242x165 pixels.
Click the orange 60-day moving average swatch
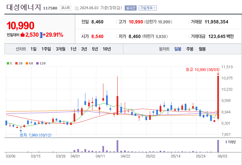(27, 63)
